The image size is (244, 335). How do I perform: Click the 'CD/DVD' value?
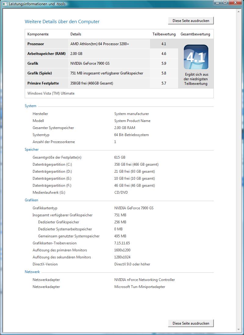tap(121, 193)
